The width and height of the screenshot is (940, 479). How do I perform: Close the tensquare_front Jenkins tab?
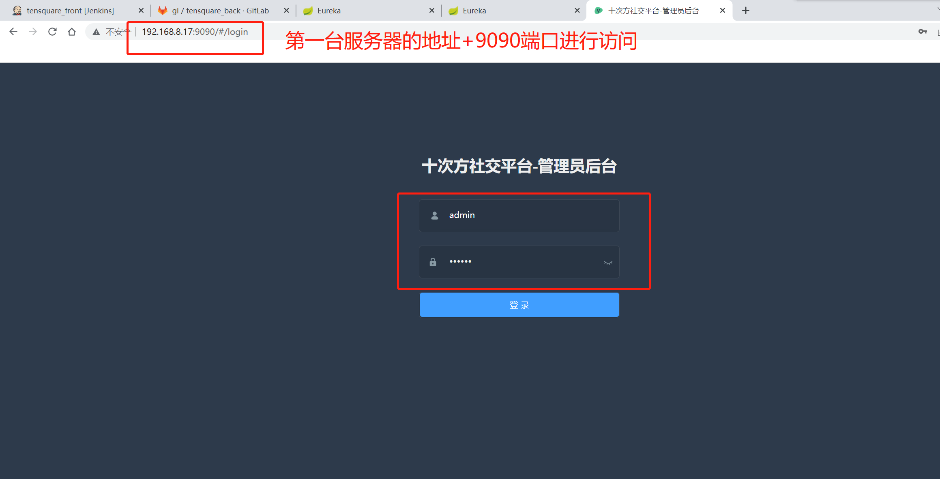click(x=141, y=11)
